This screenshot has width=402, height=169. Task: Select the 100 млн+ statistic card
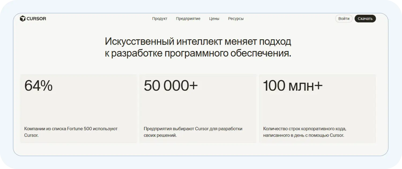[x=317, y=109]
